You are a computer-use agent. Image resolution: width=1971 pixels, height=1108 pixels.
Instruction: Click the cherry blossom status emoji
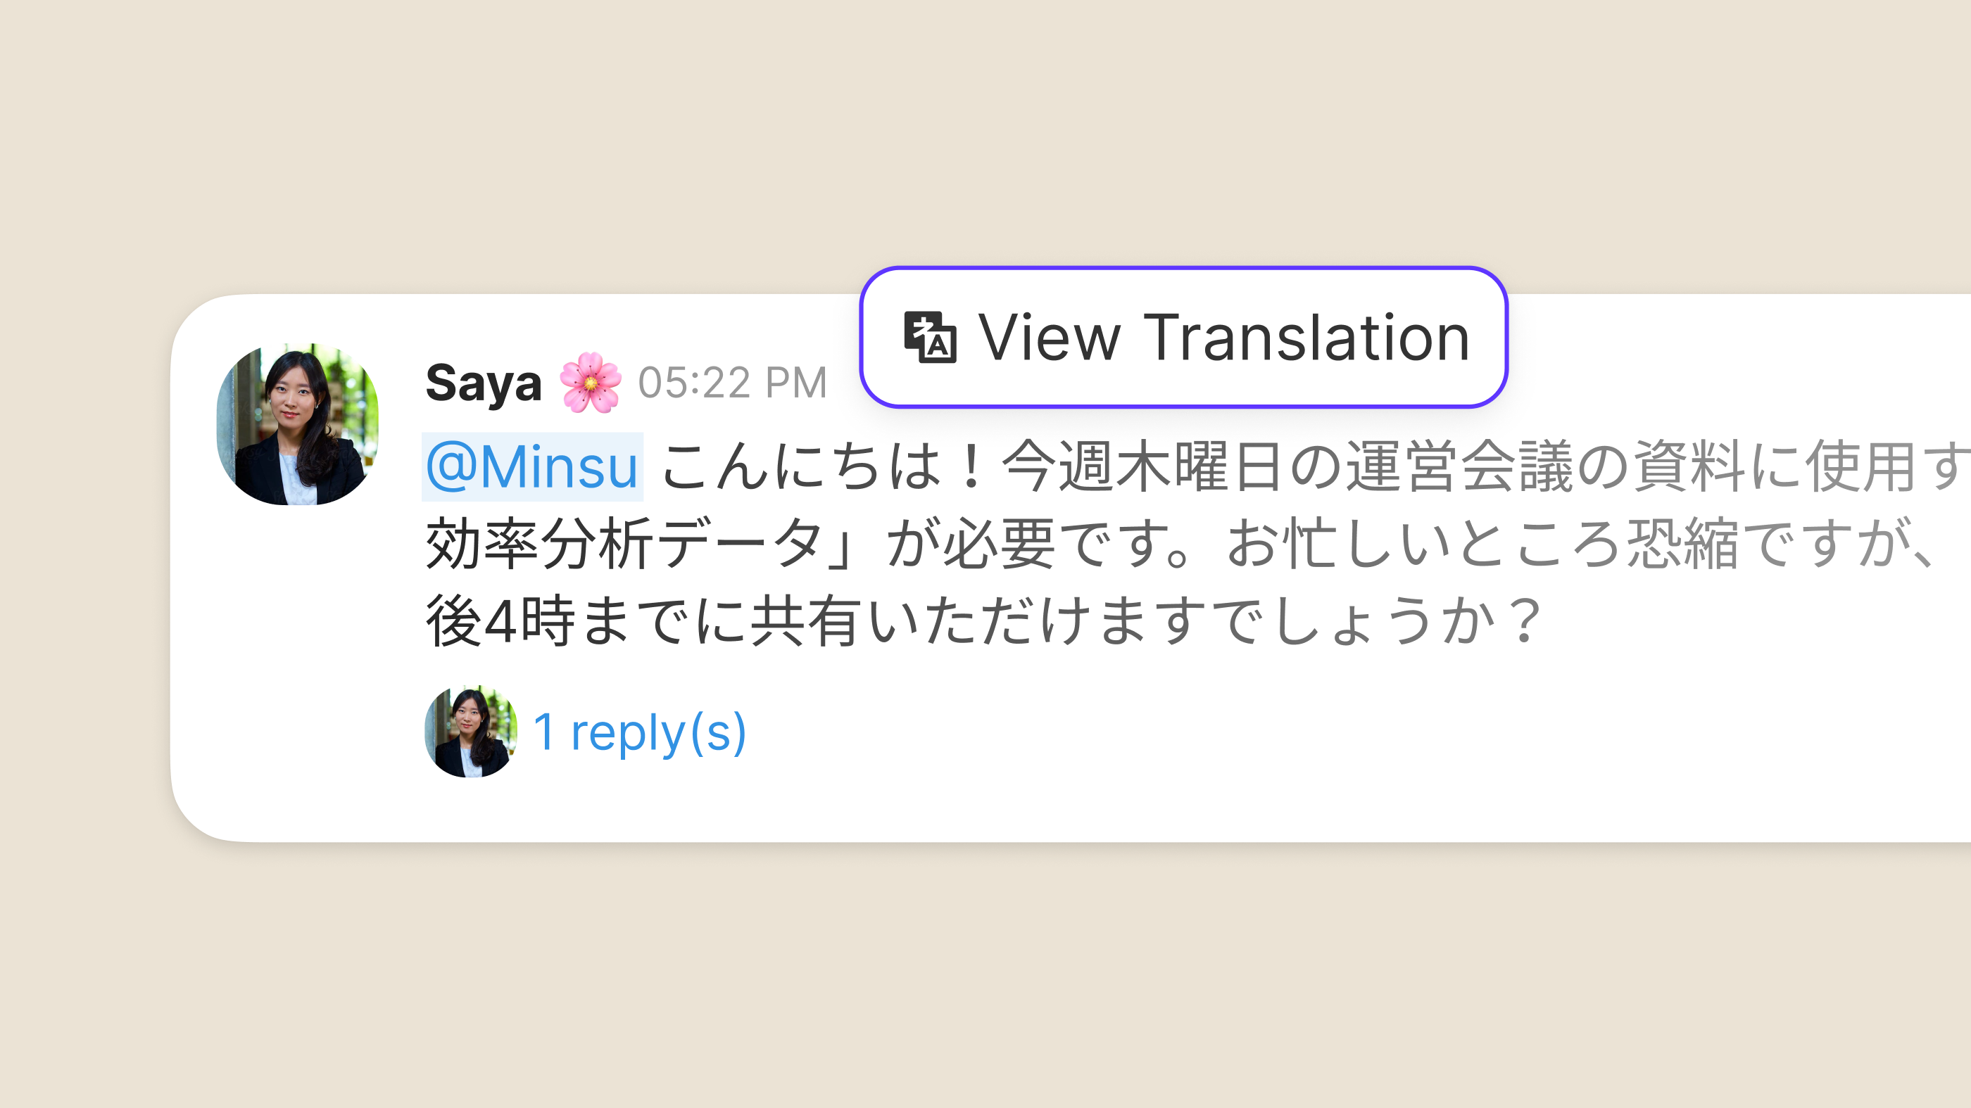click(x=590, y=382)
